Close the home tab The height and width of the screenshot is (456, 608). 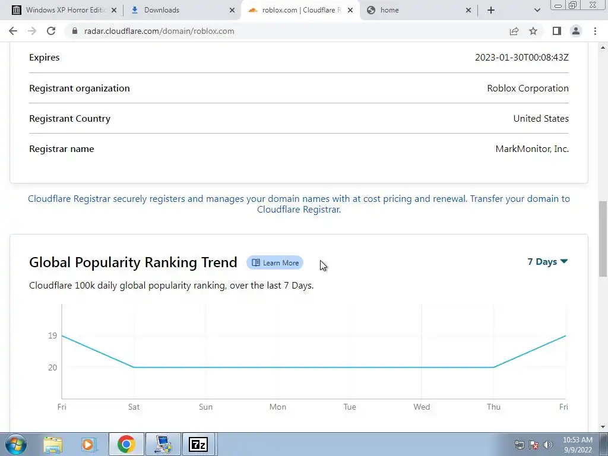pyautogui.click(x=468, y=10)
